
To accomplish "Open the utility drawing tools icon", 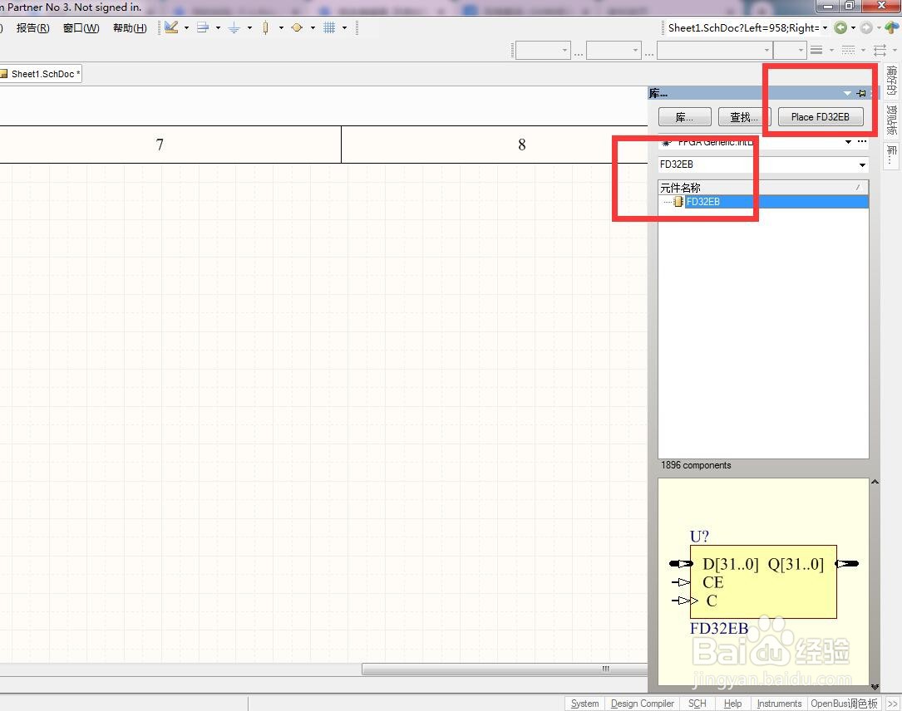I will point(171,27).
